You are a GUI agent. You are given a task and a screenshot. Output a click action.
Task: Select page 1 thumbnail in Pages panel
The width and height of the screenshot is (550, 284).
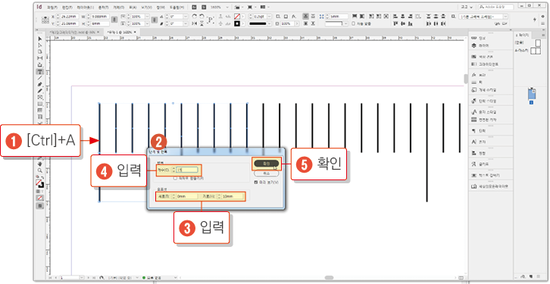point(532,94)
